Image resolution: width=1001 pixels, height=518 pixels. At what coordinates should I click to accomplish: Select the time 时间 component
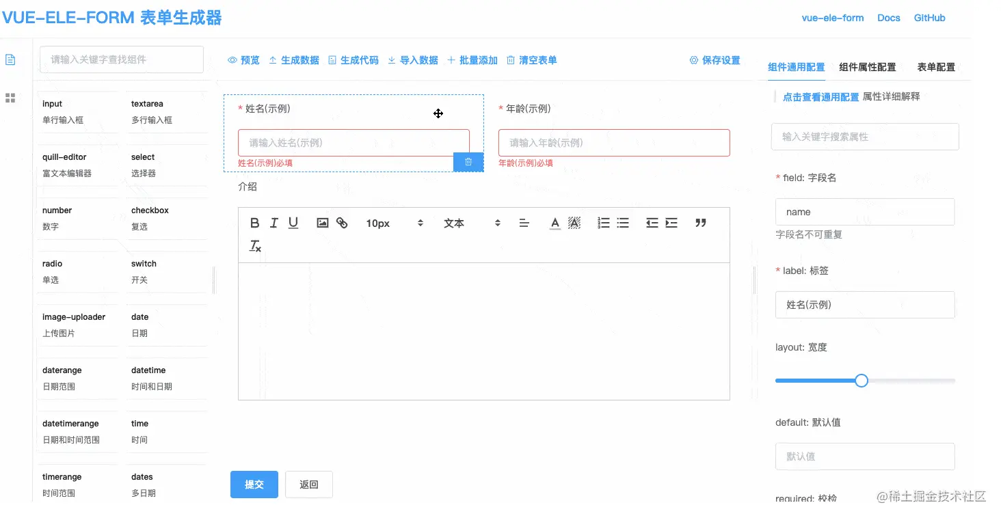click(x=166, y=432)
